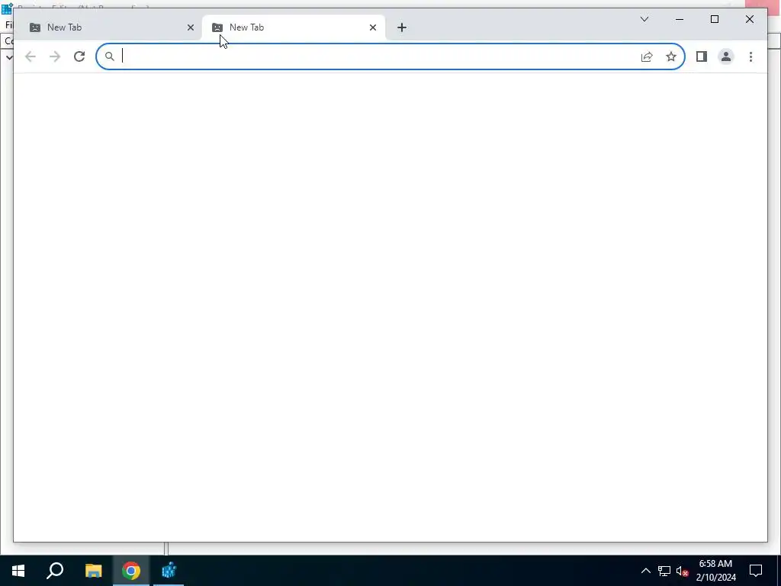Open network status tray icon
The image size is (781, 586).
664,571
